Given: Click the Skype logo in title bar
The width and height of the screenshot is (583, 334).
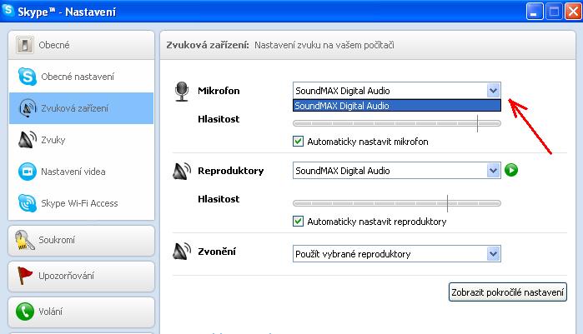Looking at the screenshot, I should click(x=8, y=10).
